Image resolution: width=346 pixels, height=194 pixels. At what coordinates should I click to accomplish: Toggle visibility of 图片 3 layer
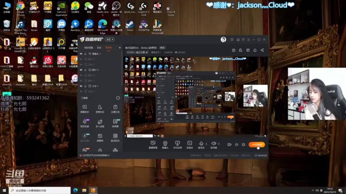pyautogui.click(x=81, y=81)
